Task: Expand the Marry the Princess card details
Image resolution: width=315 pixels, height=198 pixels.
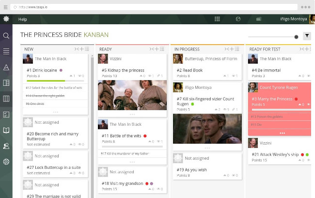Action: 282,132
